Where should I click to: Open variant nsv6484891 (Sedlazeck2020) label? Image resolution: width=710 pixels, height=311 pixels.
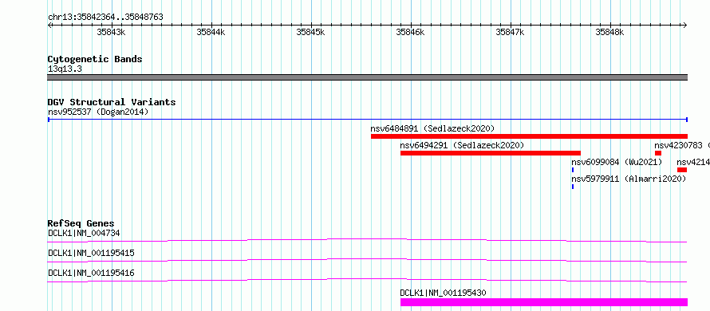coord(432,128)
